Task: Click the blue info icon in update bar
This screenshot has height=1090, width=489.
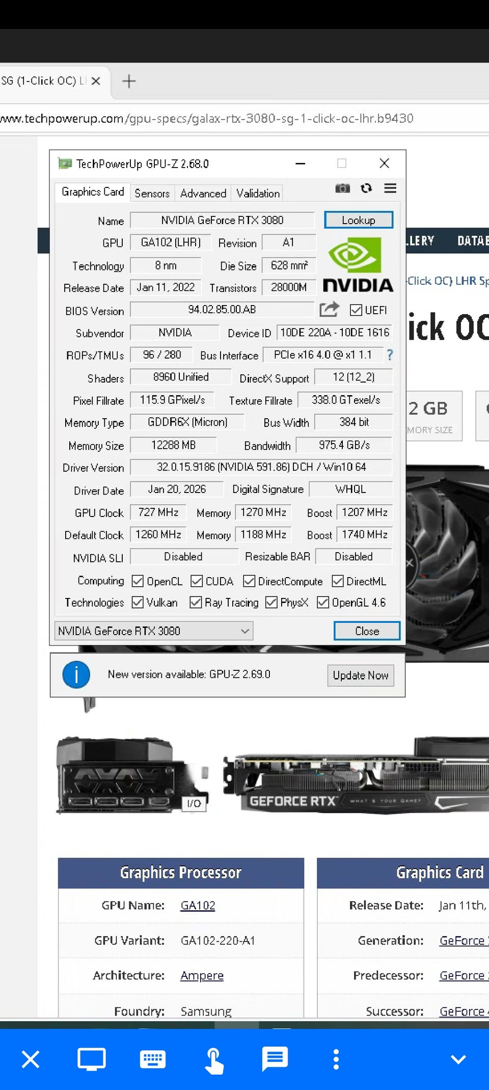Action: (76, 674)
